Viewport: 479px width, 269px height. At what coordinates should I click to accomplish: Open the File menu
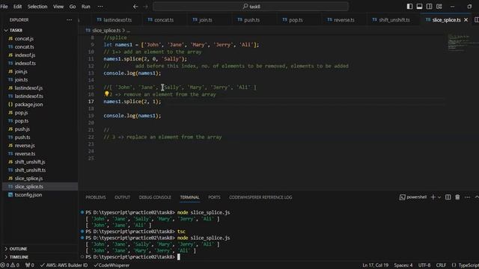4,7
